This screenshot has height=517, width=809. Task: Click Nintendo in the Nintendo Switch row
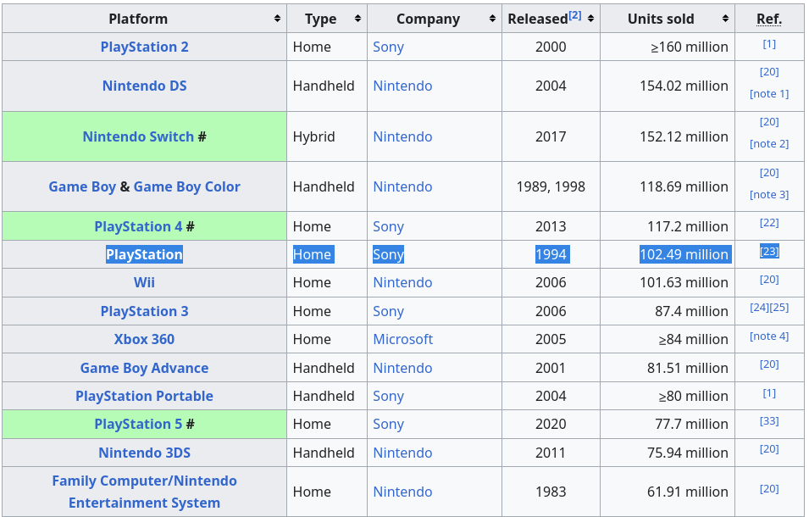tap(403, 136)
